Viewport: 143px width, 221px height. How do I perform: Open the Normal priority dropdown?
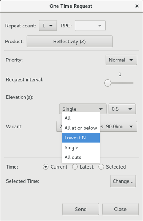121,60
